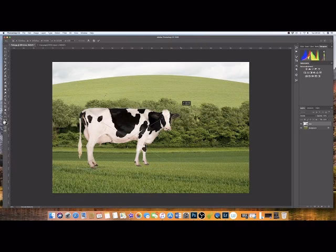This screenshot has height=252, width=336.
Task: Select the Lasso tool
Action: tap(5, 55)
